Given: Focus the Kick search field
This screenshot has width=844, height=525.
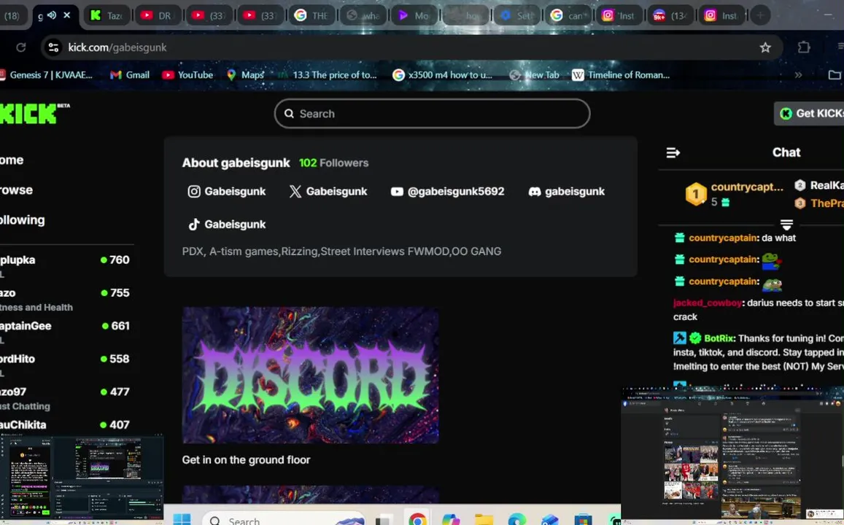Looking at the screenshot, I should [x=433, y=114].
